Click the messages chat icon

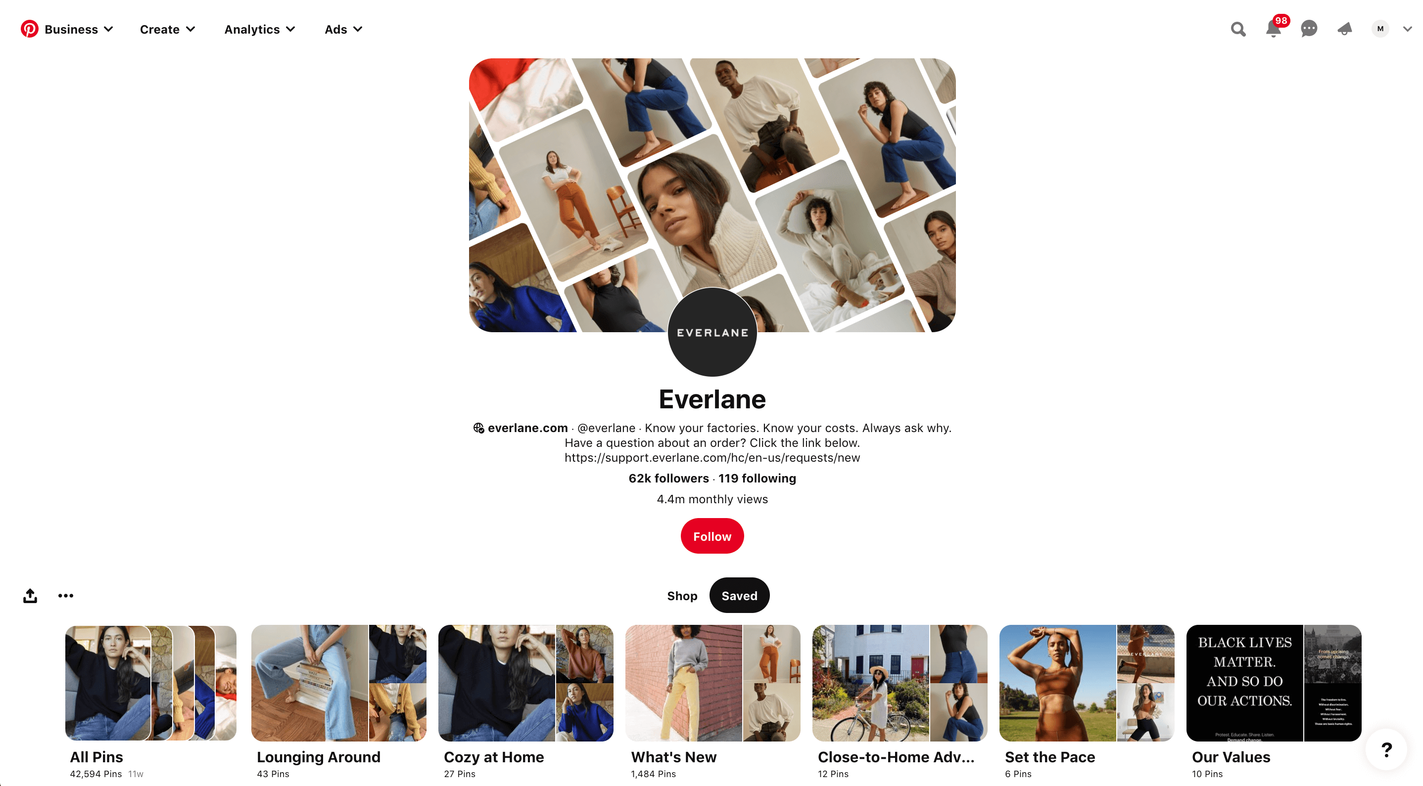(x=1310, y=28)
